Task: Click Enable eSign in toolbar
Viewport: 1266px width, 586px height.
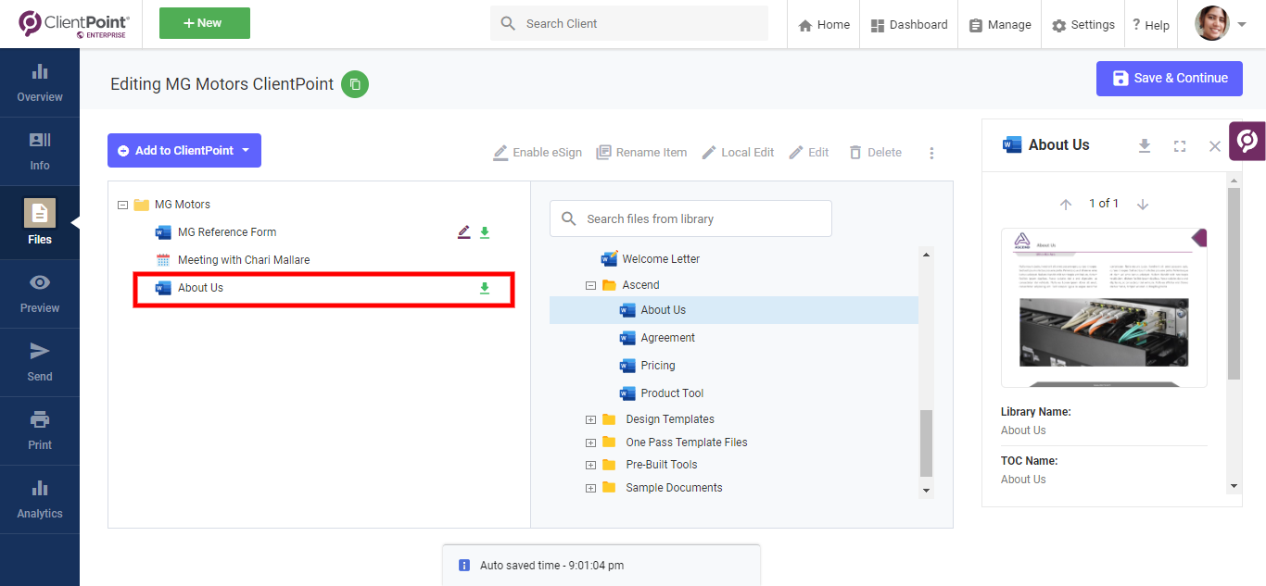Action: point(538,153)
